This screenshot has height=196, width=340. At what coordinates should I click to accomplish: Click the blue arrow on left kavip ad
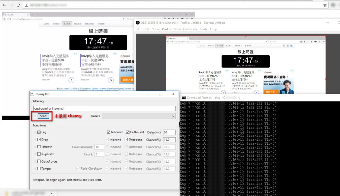pos(72,80)
